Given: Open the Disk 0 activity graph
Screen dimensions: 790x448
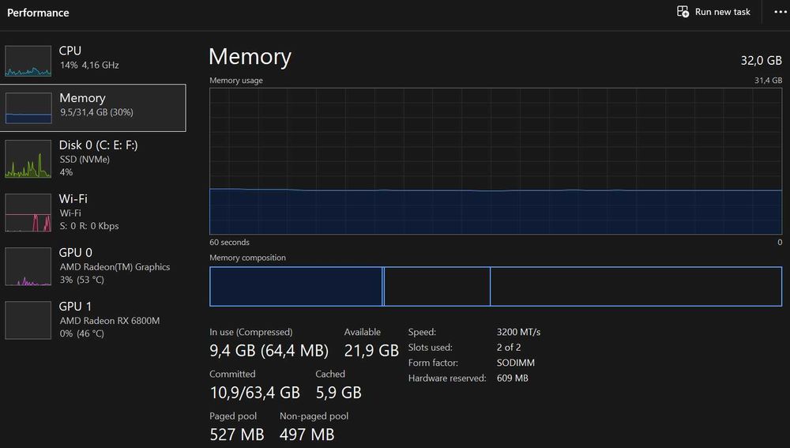Looking at the screenshot, I should click(28, 159).
